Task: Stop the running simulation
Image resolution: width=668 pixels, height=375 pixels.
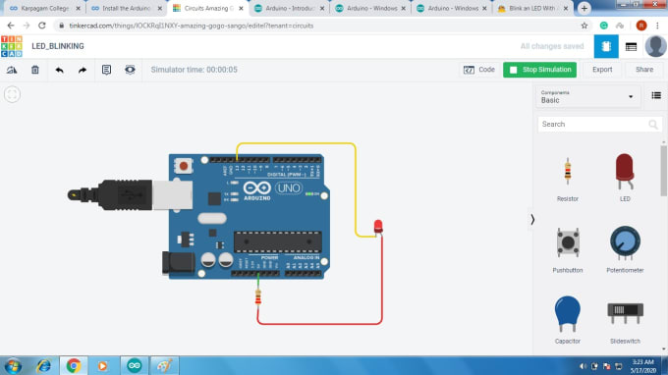Action: [539, 70]
